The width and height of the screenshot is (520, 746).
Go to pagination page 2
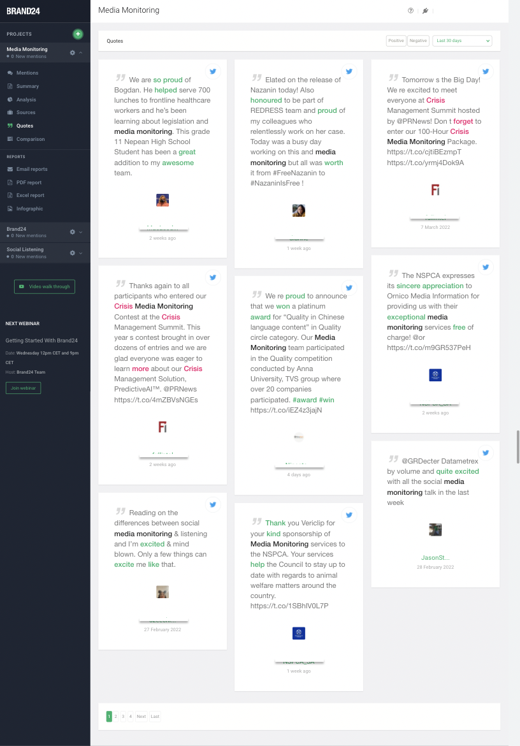point(115,717)
